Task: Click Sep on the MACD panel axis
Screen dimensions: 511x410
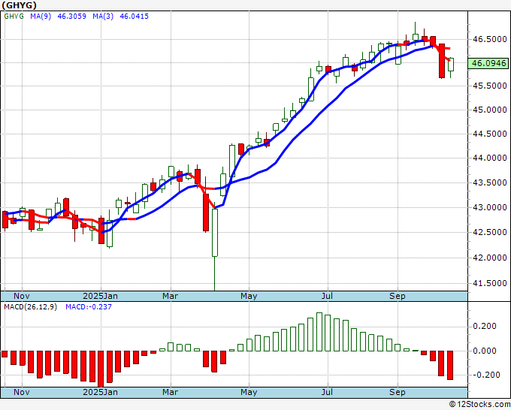Action: click(398, 392)
